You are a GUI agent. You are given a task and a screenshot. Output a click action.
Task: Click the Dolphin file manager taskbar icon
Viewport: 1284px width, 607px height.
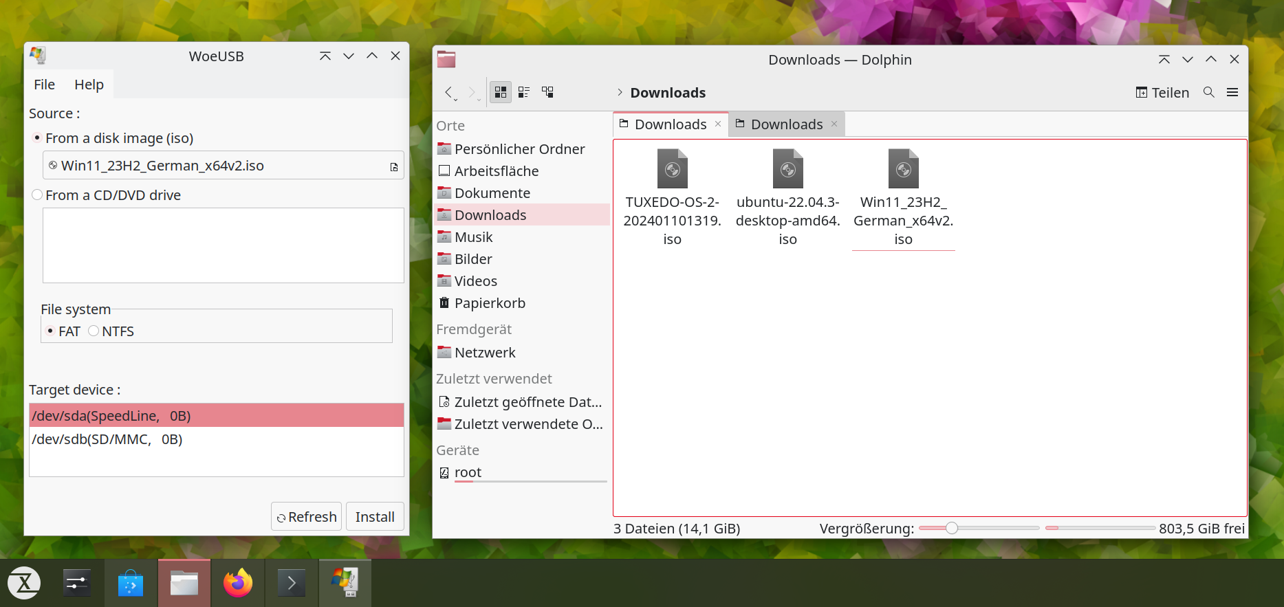click(184, 583)
